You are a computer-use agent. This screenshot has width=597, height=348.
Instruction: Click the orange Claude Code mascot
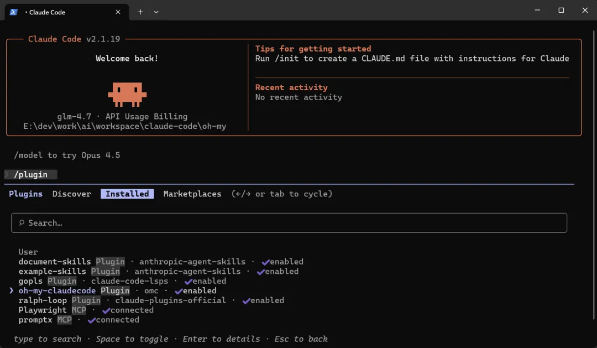(x=127, y=94)
